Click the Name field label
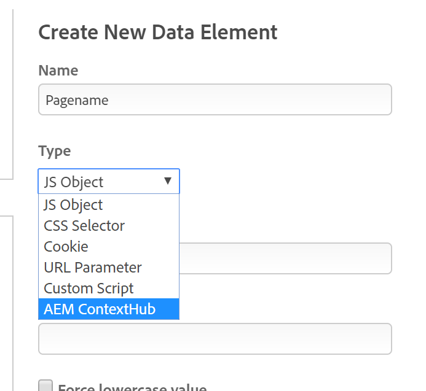This screenshot has width=426, height=391. pyautogui.click(x=58, y=71)
